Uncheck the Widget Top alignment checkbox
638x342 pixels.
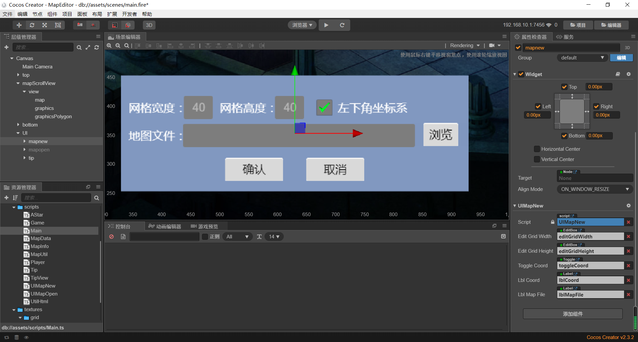(564, 87)
